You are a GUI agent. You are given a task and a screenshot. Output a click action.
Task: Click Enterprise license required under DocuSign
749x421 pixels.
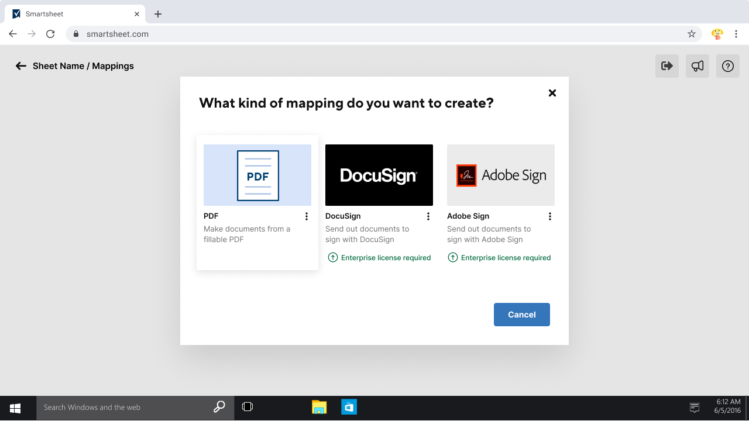[386, 258]
